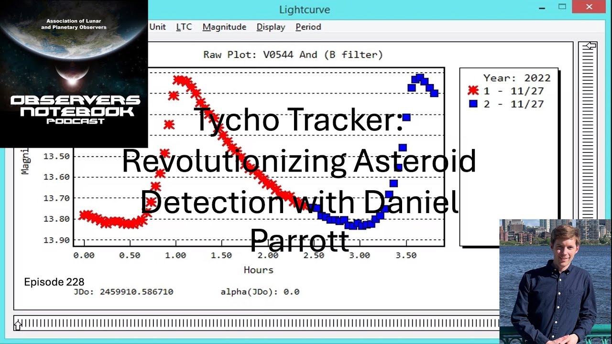612x344 pixels.
Task: Click the 3.50 hours axis tick
Action: 405,256
